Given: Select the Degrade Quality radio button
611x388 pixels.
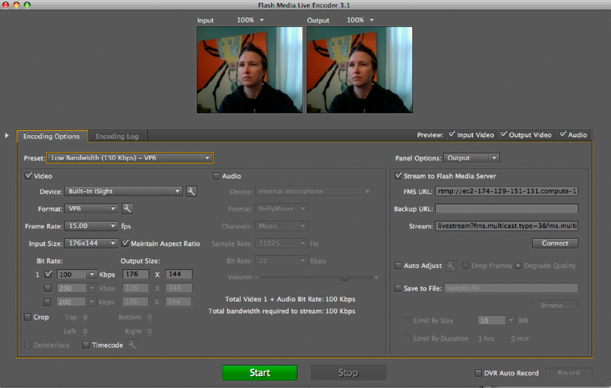Looking at the screenshot, I should pyautogui.click(x=518, y=266).
